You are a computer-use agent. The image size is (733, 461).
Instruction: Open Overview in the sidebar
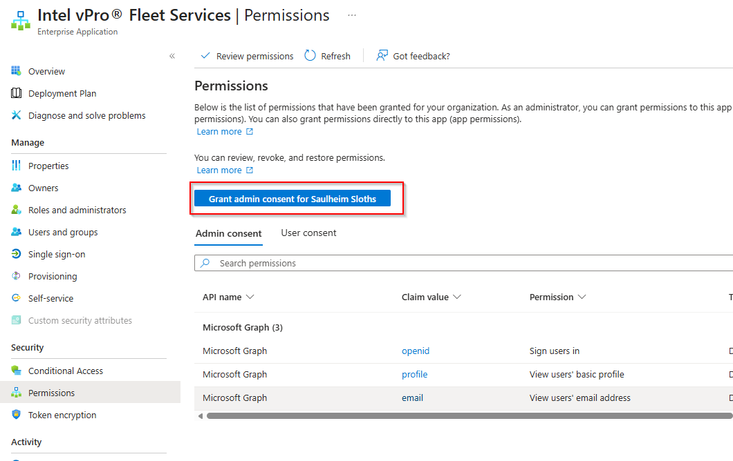pos(47,71)
